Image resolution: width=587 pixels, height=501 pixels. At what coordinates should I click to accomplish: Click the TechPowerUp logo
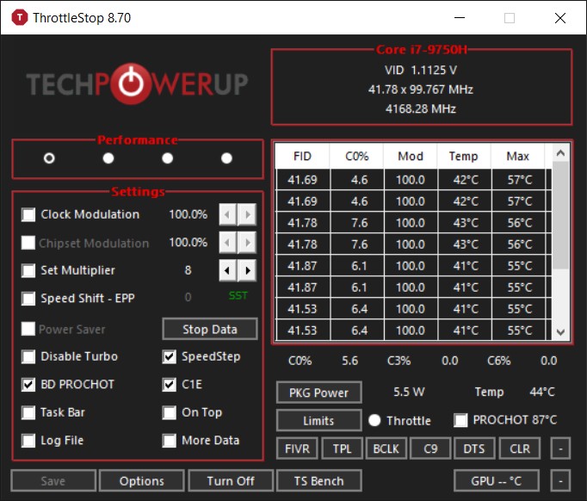(137, 83)
